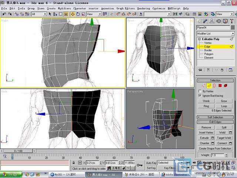Click the Weight spinner arrows
Viewport: 237px width, 178px height.
pos(226,155)
